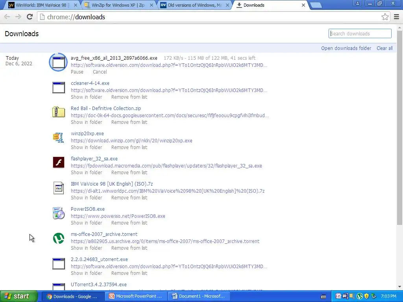The image size is (403, 302).
Task: Open the Chrome user profile icon
Action: tap(357, 3)
